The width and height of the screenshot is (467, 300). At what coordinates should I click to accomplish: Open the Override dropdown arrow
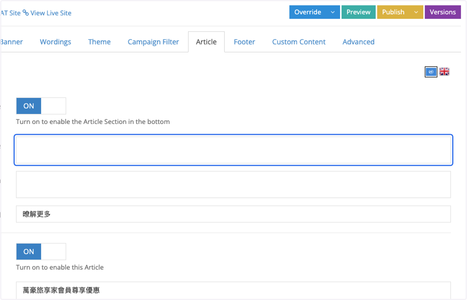[333, 12]
